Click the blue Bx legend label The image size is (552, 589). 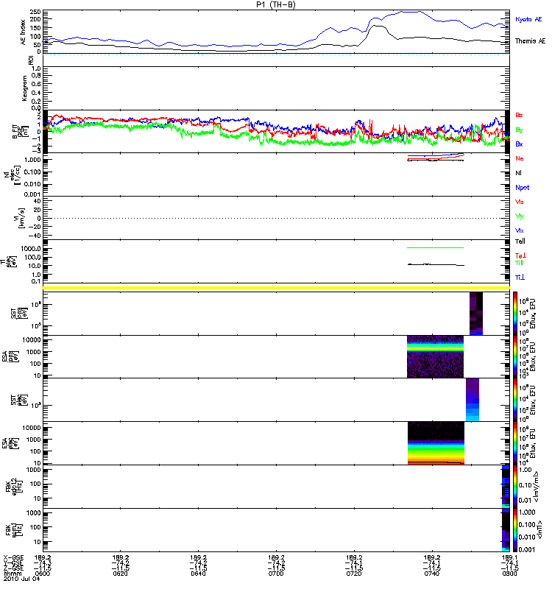pyautogui.click(x=519, y=144)
